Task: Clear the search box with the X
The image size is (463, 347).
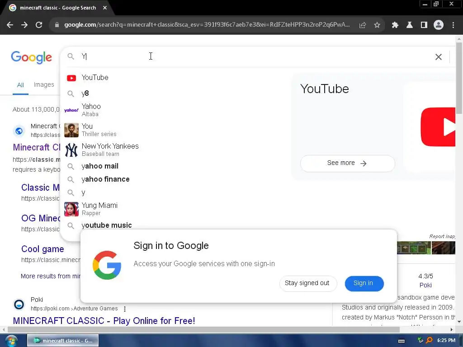Action: 439,57
